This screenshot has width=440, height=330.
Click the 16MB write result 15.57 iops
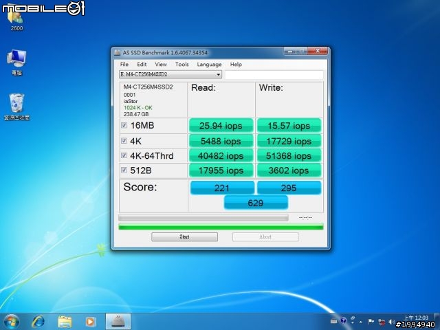coord(289,126)
